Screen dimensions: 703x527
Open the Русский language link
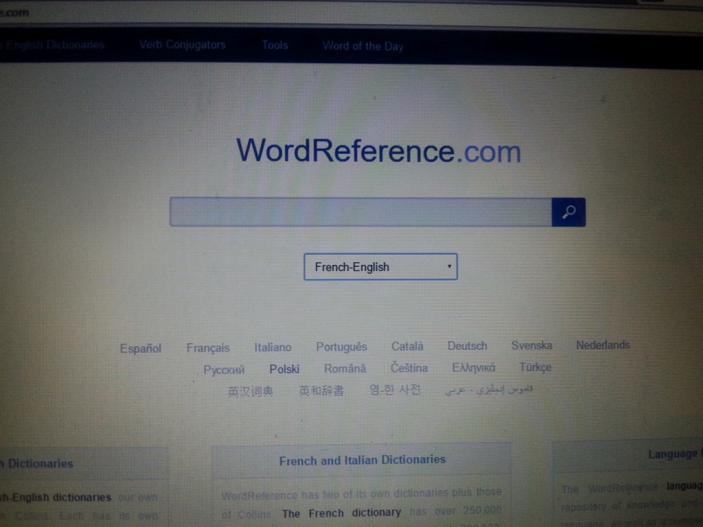pos(224,370)
